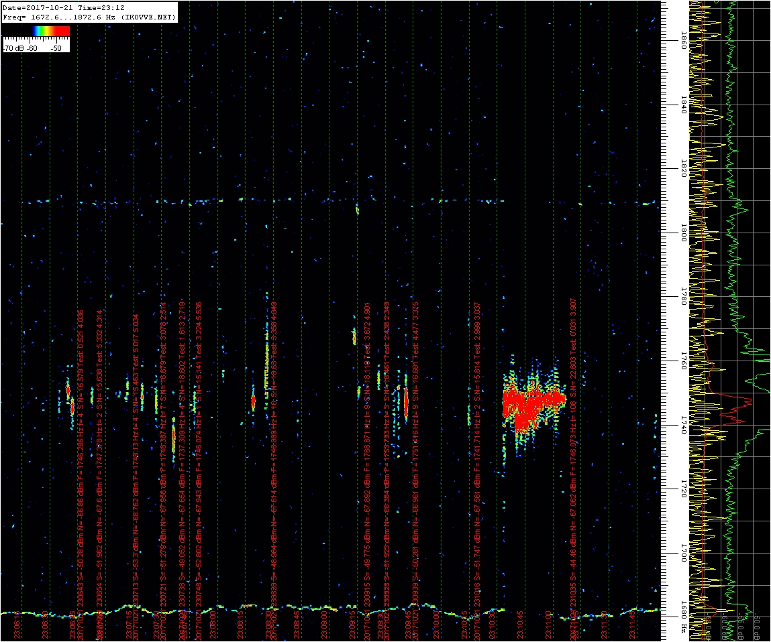Select the 23:08:15 time marker
This screenshot has height=642, width=771.
(x=240, y=625)
